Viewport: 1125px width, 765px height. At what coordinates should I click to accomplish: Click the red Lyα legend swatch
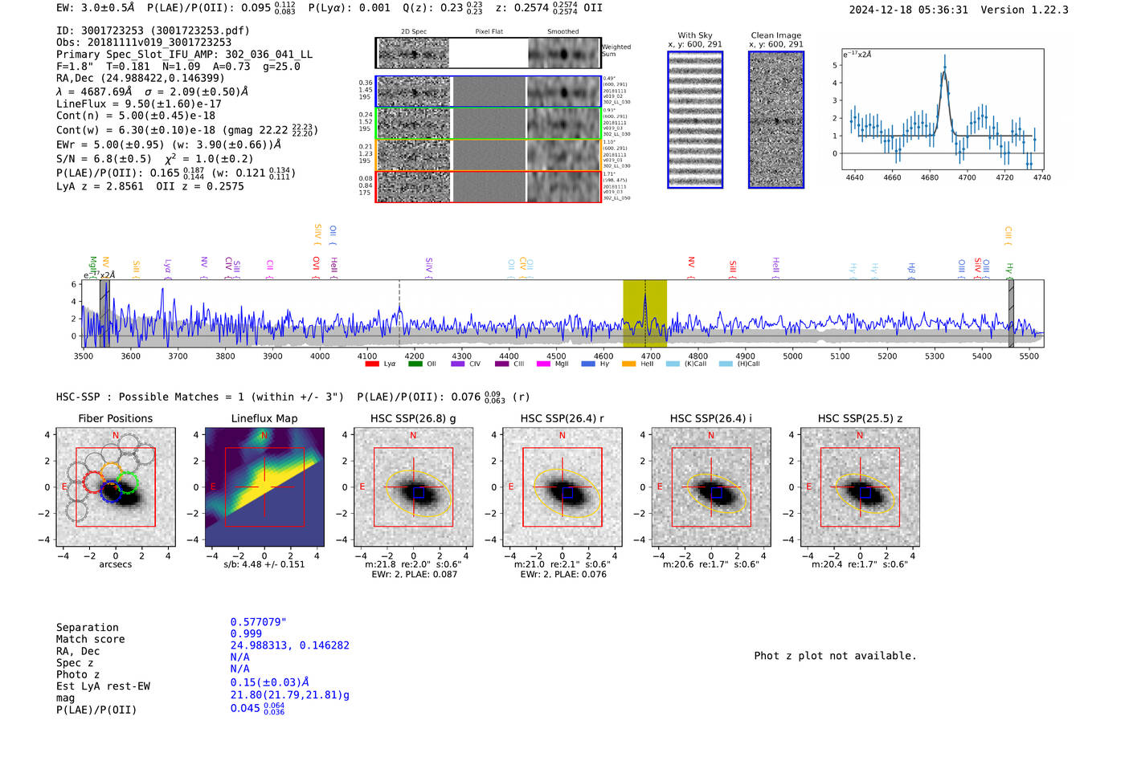click(x=372, y=364)
